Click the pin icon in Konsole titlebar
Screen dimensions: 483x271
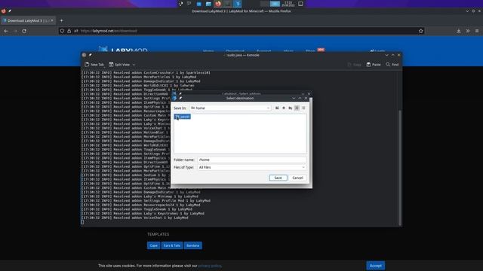pyautogui.click(x=91, y=55)
